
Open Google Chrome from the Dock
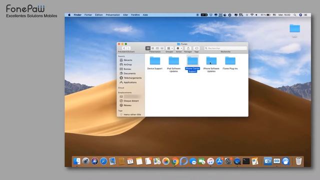click(175, 161)
